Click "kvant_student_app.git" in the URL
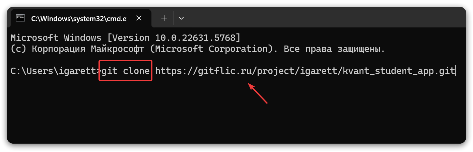Screen dimensions: 473x152 click(x=399, y=71)
